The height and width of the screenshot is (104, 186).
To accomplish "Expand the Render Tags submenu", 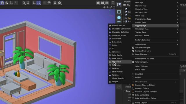I will pos(155,22).
